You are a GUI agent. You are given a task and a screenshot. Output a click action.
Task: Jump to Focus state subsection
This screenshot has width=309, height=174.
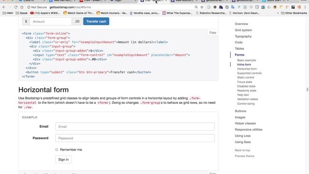point(245,82)
